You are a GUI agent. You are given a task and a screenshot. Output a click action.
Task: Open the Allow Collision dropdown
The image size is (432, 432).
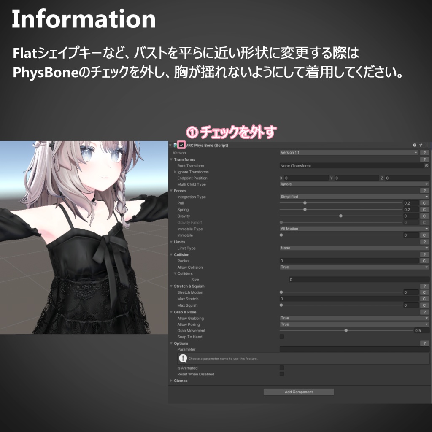coord(354,267)
